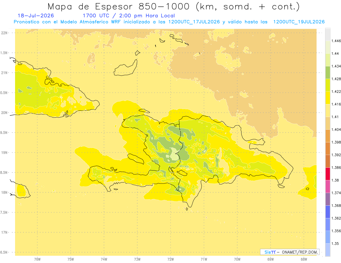The width and height of the screenshot is (341, 263).
Task: Pick the tan swatch between 1.404 and 1.41
Action: click(328, 123)
